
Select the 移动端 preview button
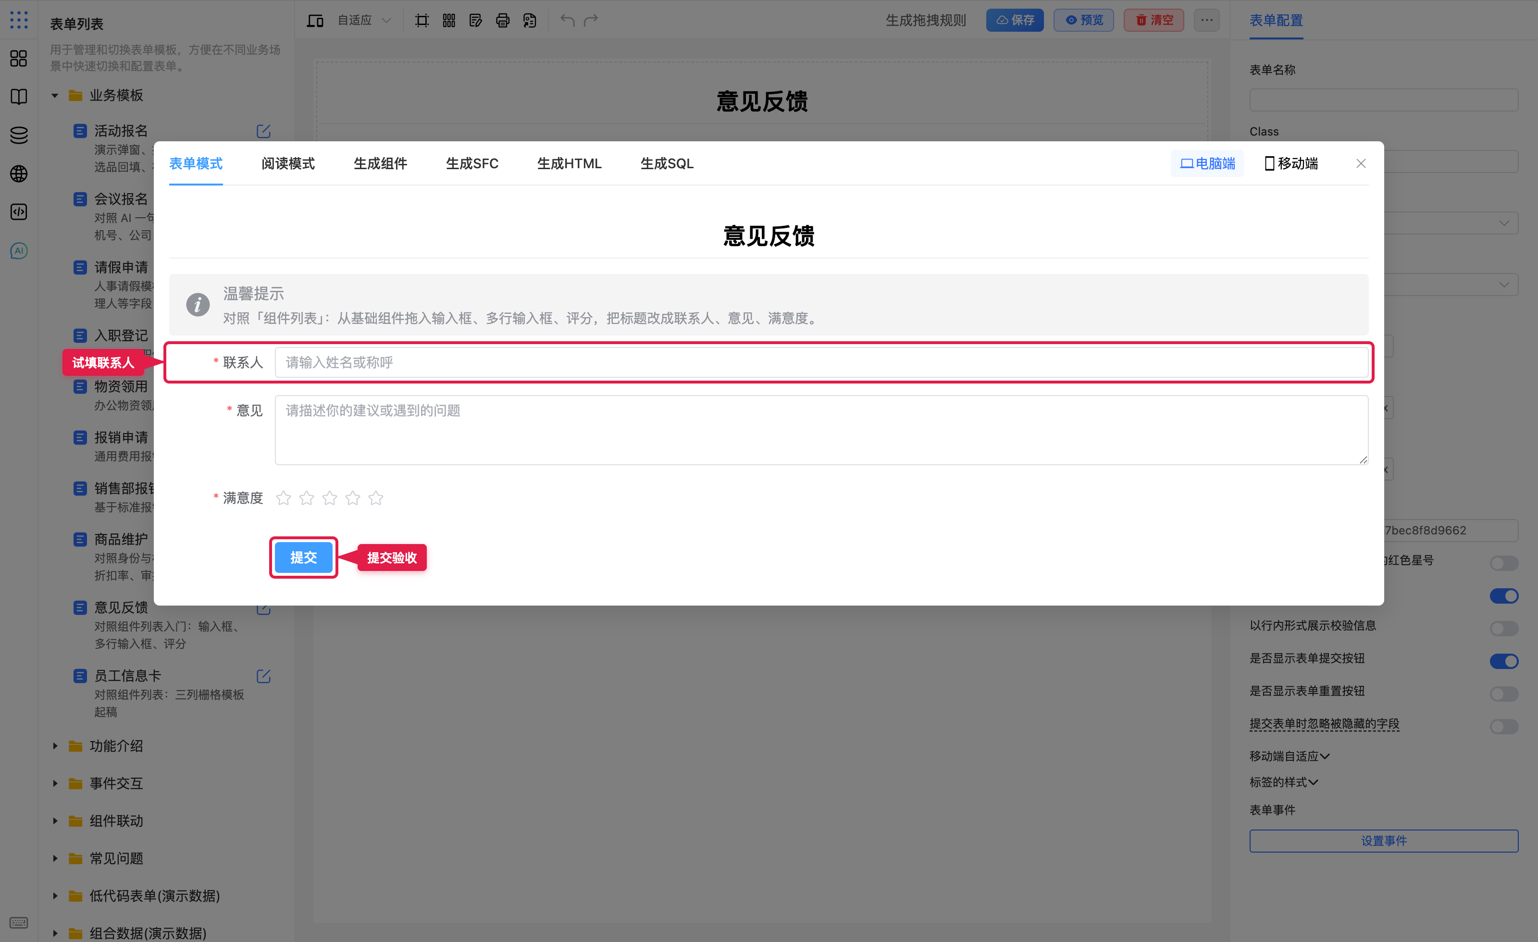1291,163
